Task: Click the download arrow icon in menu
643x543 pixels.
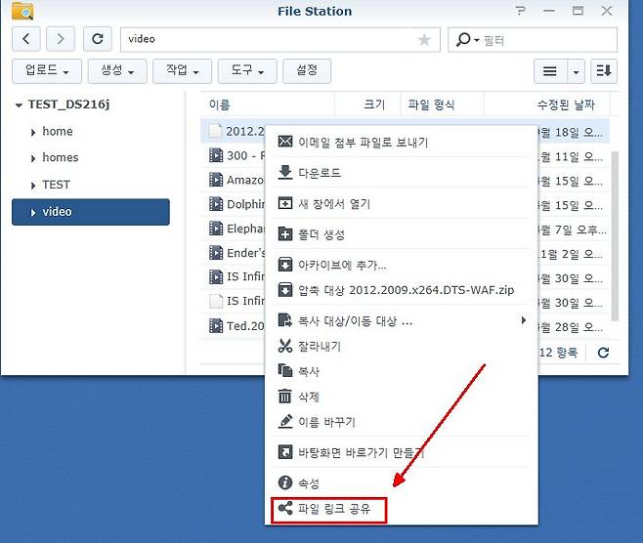Action: [285, 173]
